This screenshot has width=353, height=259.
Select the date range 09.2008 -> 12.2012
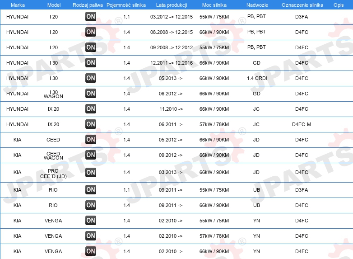[x=172, y=47]
